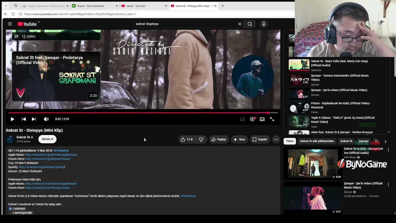Start voice search with the microphone
Viewport: 396px width, 223px height.
[x=264, y=24]
